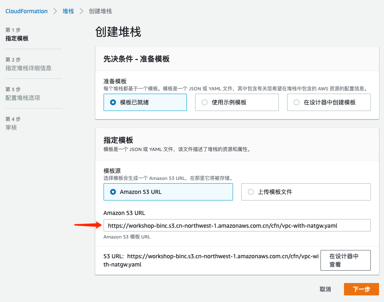Select step 1 指定模板 in sidebar
The width and height of the screenshot is (384, 302).
coord(16,38)
